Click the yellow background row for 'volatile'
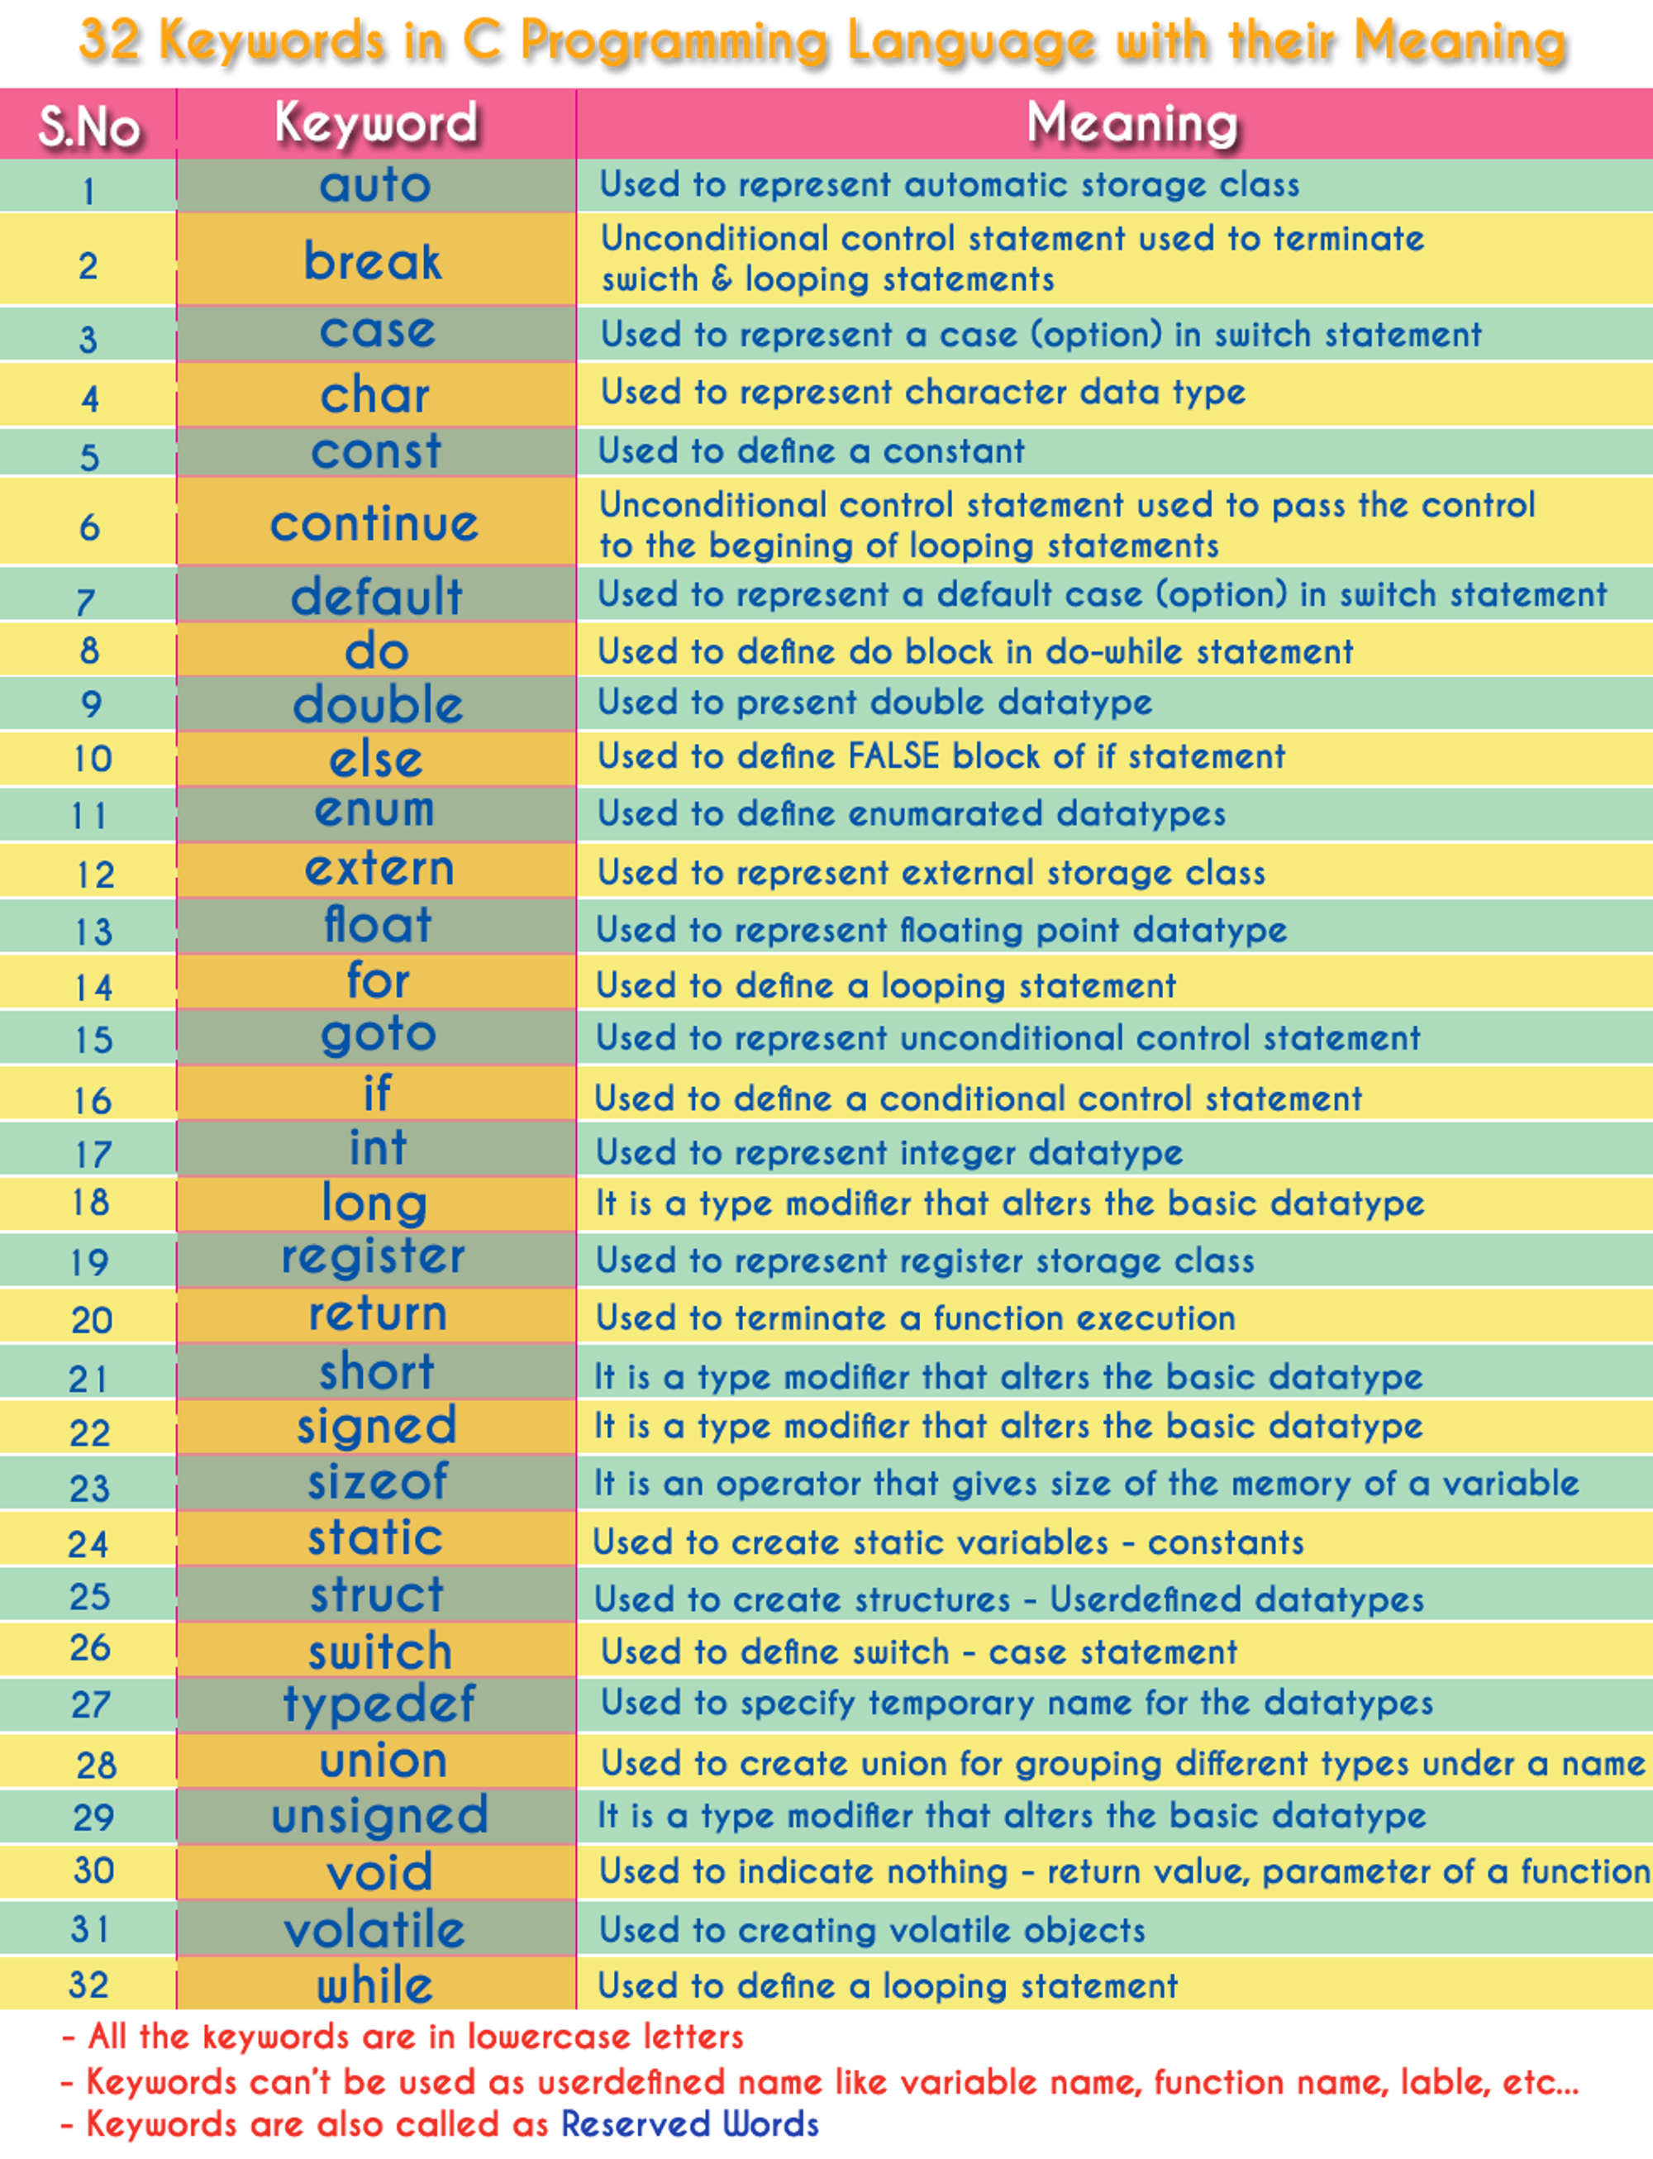The height and width of the screenshot is (2159, 1653). coord(826,1932)
